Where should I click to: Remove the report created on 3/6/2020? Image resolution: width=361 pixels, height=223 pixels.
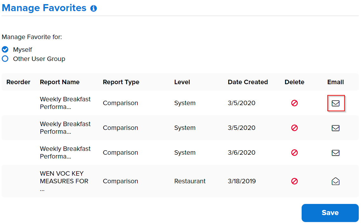294,153
